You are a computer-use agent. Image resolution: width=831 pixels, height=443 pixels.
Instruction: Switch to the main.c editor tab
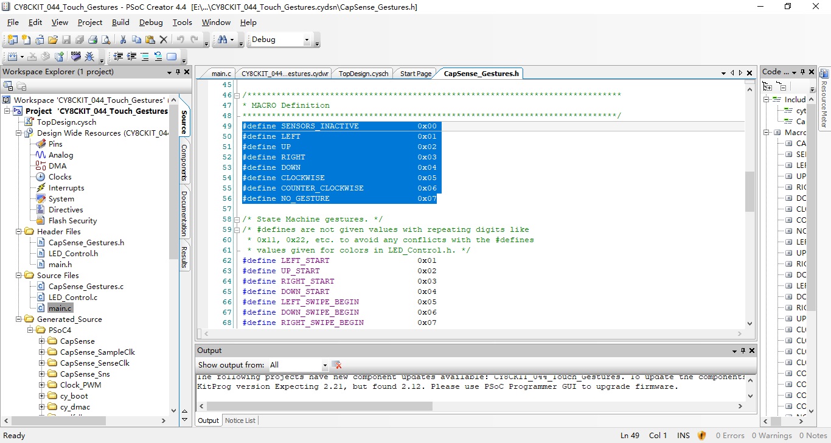(x=221, y=74)
